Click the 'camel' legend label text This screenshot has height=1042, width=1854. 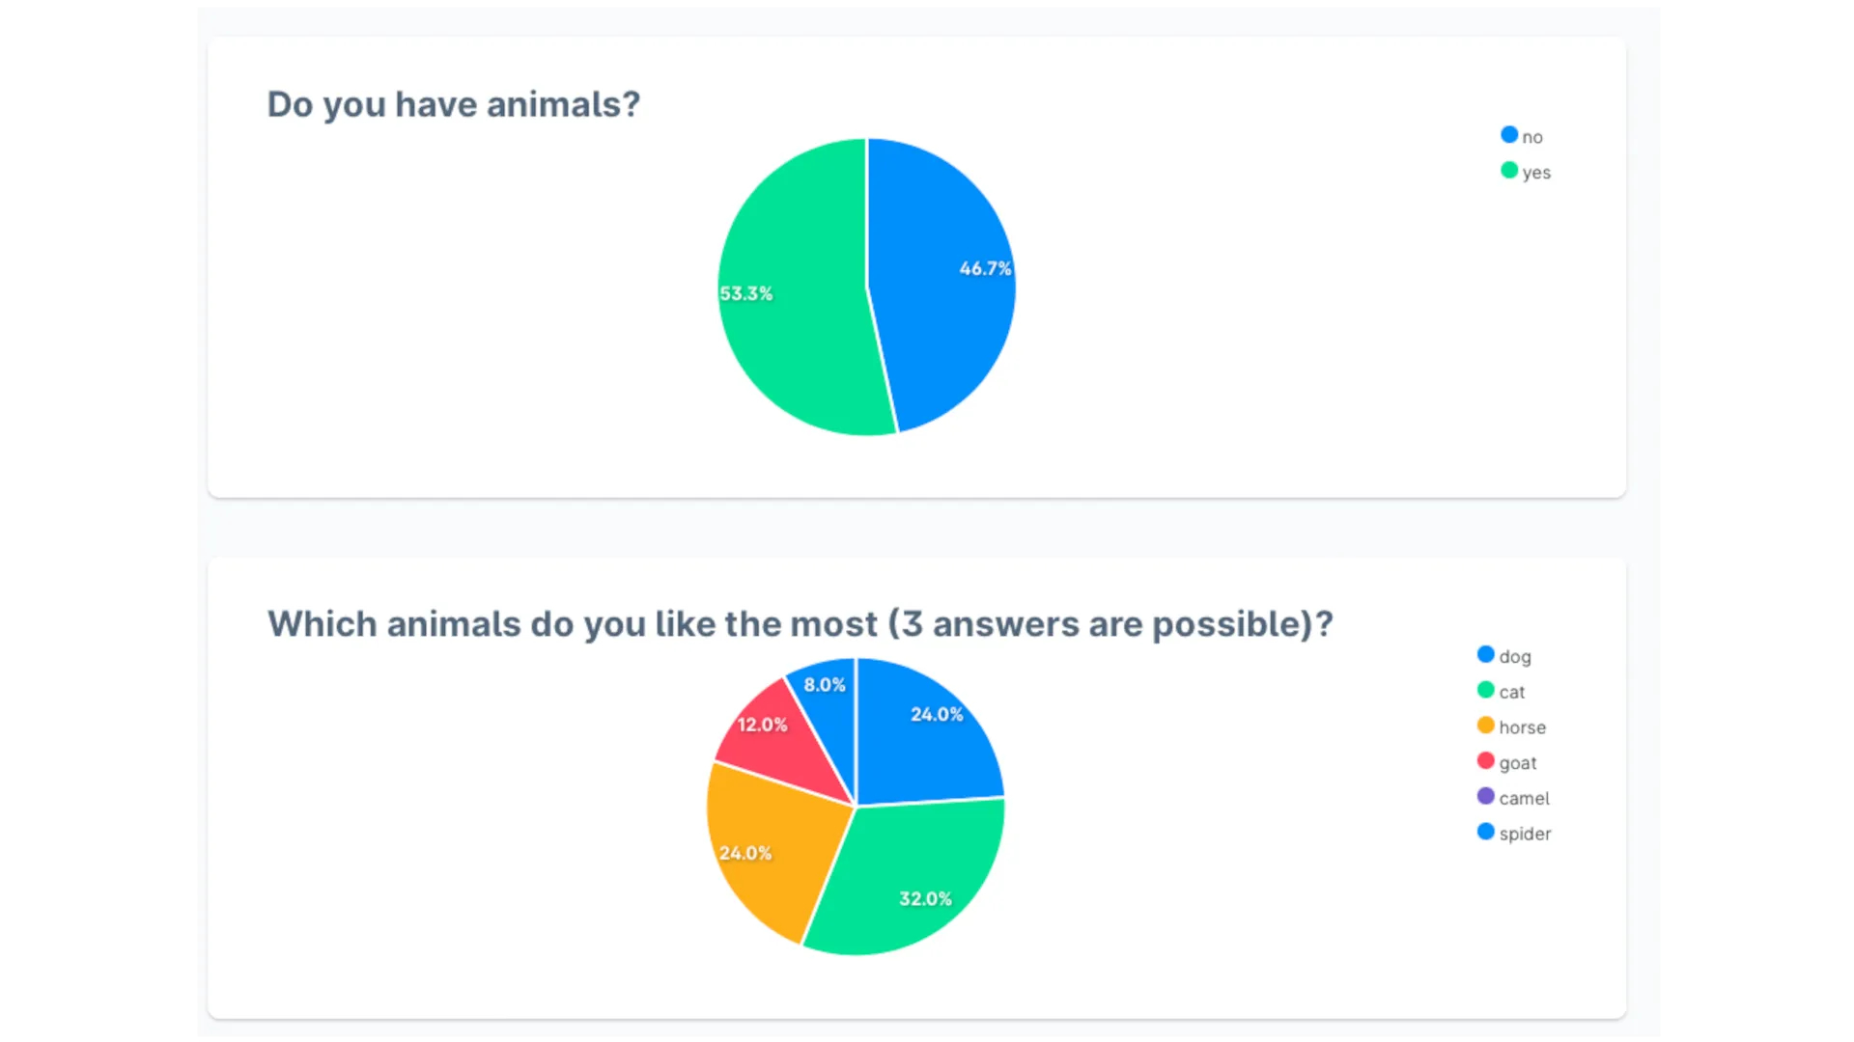click(x=1524, y=798)
